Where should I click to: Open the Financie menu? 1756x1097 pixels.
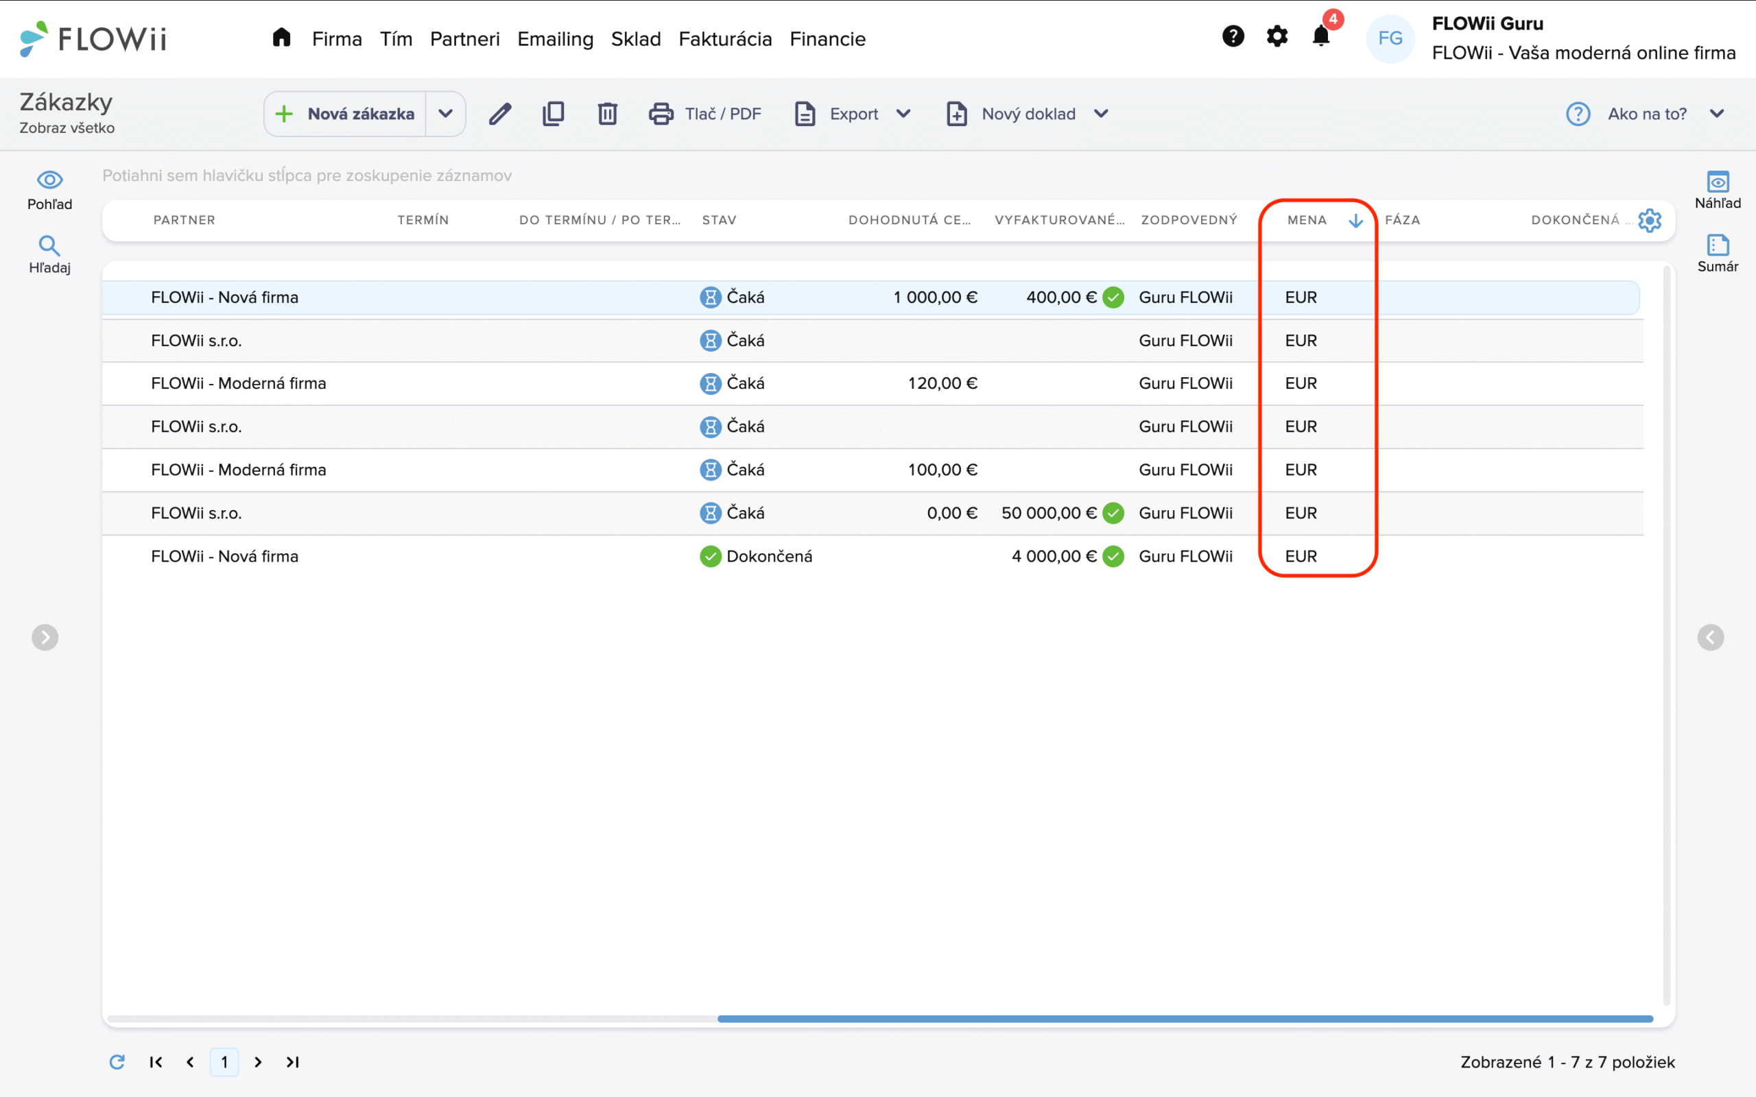[x=827, y=38]
